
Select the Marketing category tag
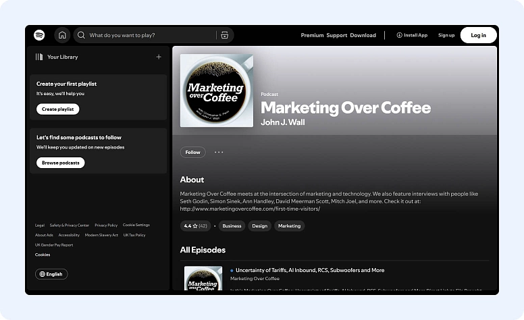coord(290,225)
